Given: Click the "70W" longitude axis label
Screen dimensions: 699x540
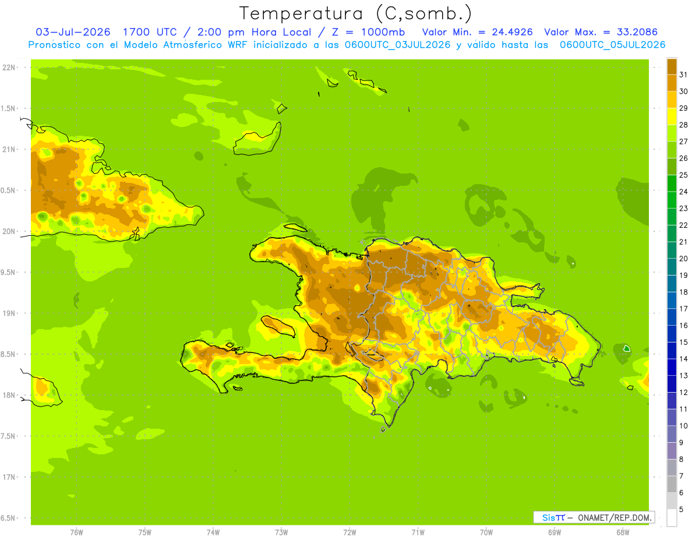Looking at the screenshot, I should 486,532.
